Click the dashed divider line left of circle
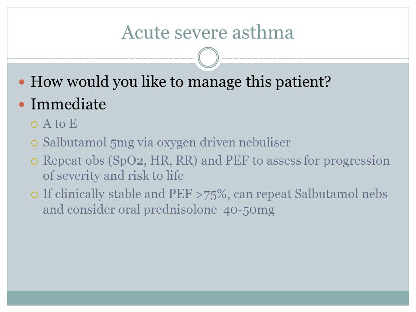416x312 pixels. click(x=101, y=58)
